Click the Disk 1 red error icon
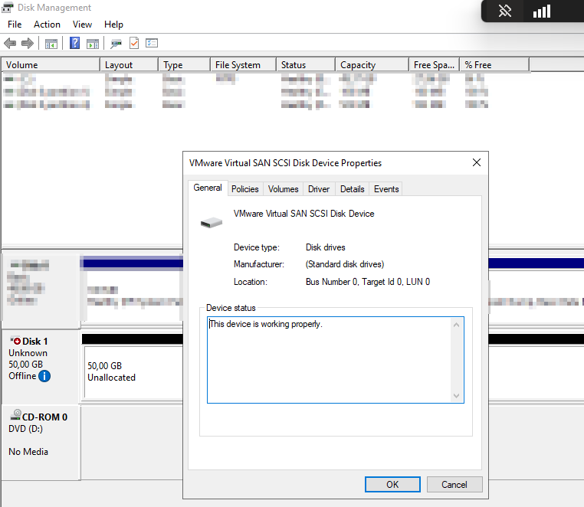Viewport: 584px width, 507px height. pos(15,340)
